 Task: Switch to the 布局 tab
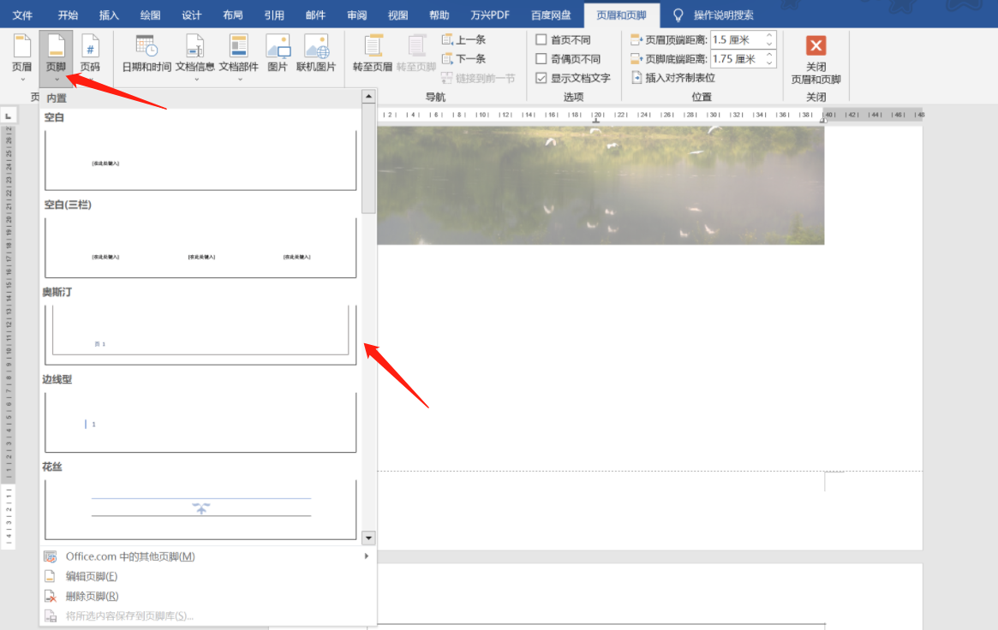coord(233,15)
